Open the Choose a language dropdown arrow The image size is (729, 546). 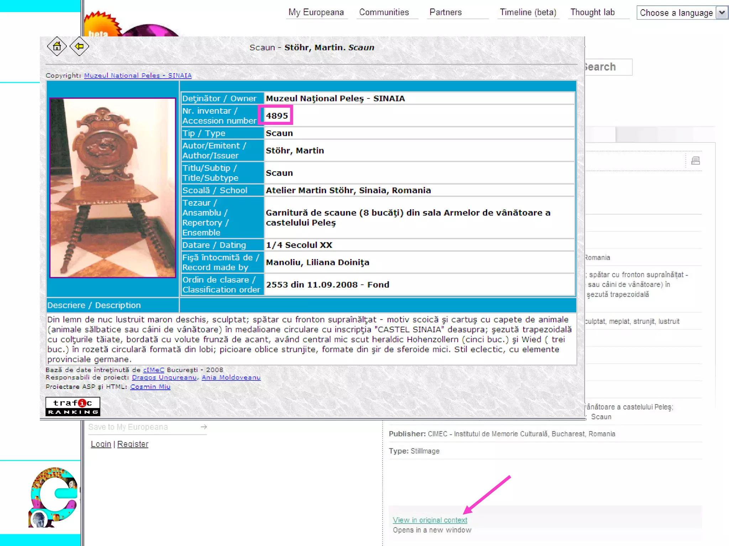(x=722, y=13)
